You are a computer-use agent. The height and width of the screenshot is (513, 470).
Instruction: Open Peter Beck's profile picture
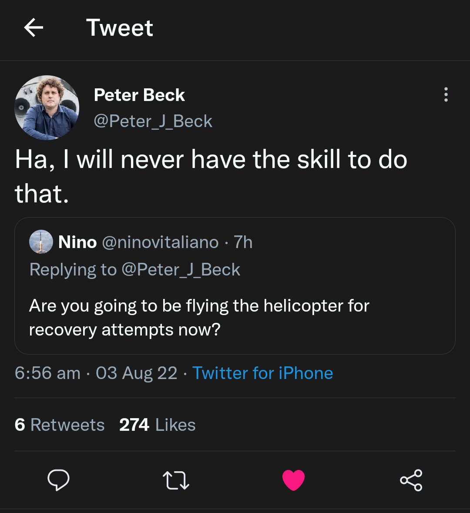[x=47, y=107]
